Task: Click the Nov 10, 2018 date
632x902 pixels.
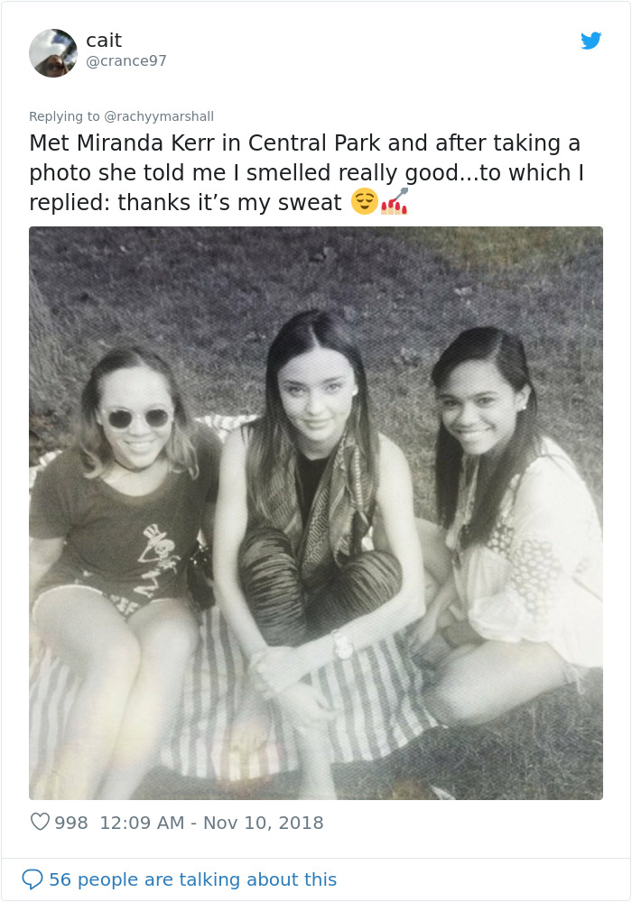Action: [263, 823]
